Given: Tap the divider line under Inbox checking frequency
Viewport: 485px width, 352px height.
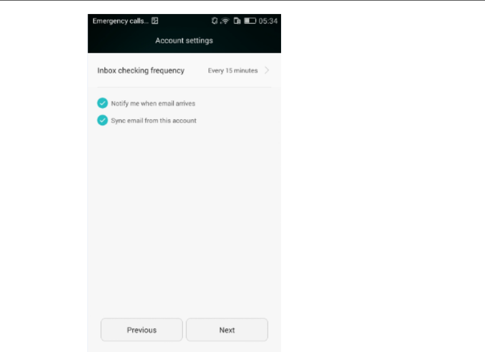Looking at the screenshot, I should (184, 88).
